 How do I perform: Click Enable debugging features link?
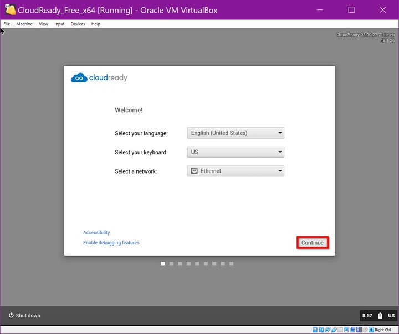[x=111, y=243]
